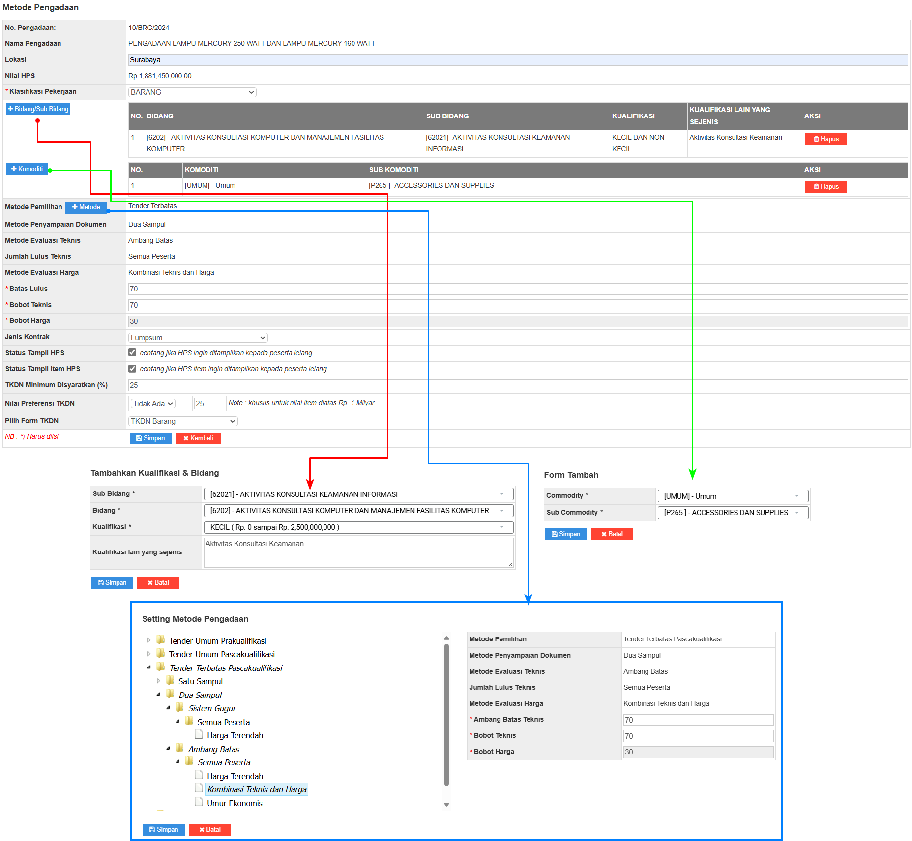Save the Setting Metode Pengadaan dialog
Screen dimensions: 912x841
pyautogui.click(x=164, y=830)
